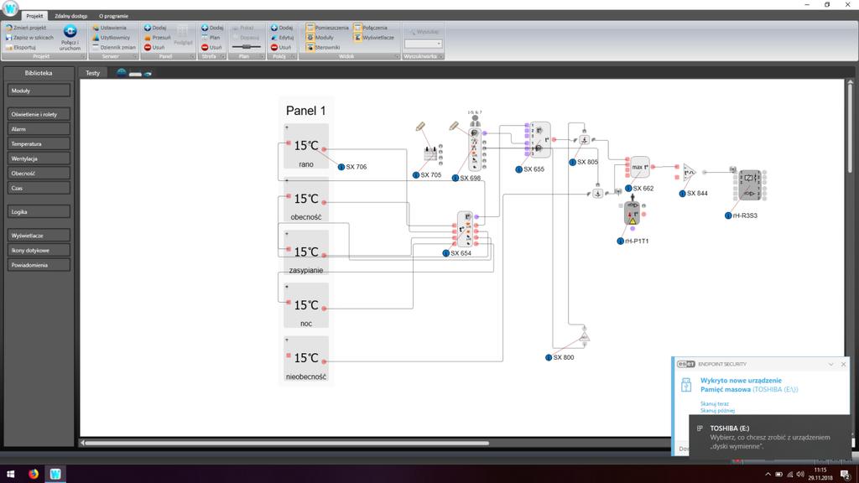Click the pencil icon above SX 705
Image resolution: width=859 pixels, height=483 pixels.
click(x=420, y=127)
